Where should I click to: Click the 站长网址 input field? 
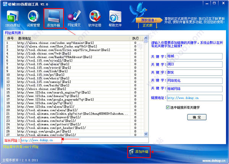(x=85, y=140)
